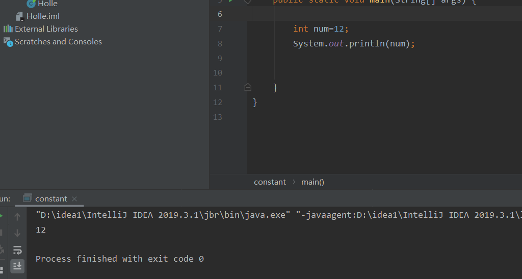Image resolution: width=522 pixels, height=279 pixels.
Task: Toggle scroll to end in Run console
Action: pos(17,266)
